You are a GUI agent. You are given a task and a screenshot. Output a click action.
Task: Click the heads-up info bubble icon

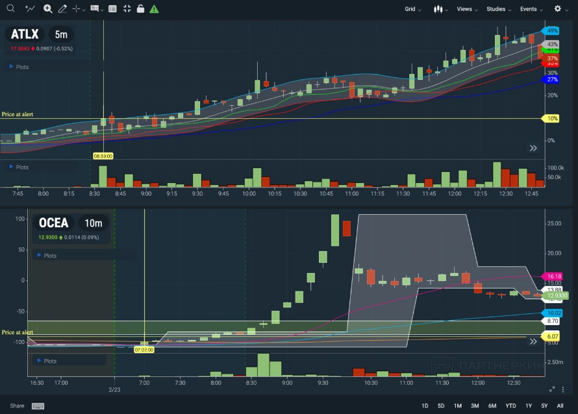(x=95, y=9)
